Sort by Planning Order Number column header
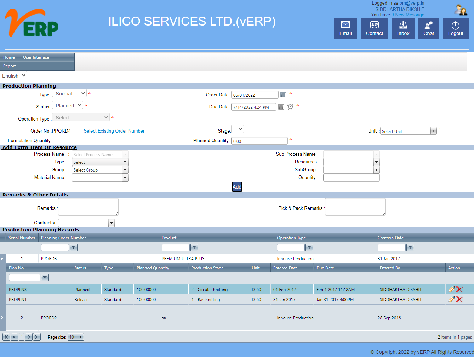The height and width of the screenshot is (357, 474). point(63,238)
